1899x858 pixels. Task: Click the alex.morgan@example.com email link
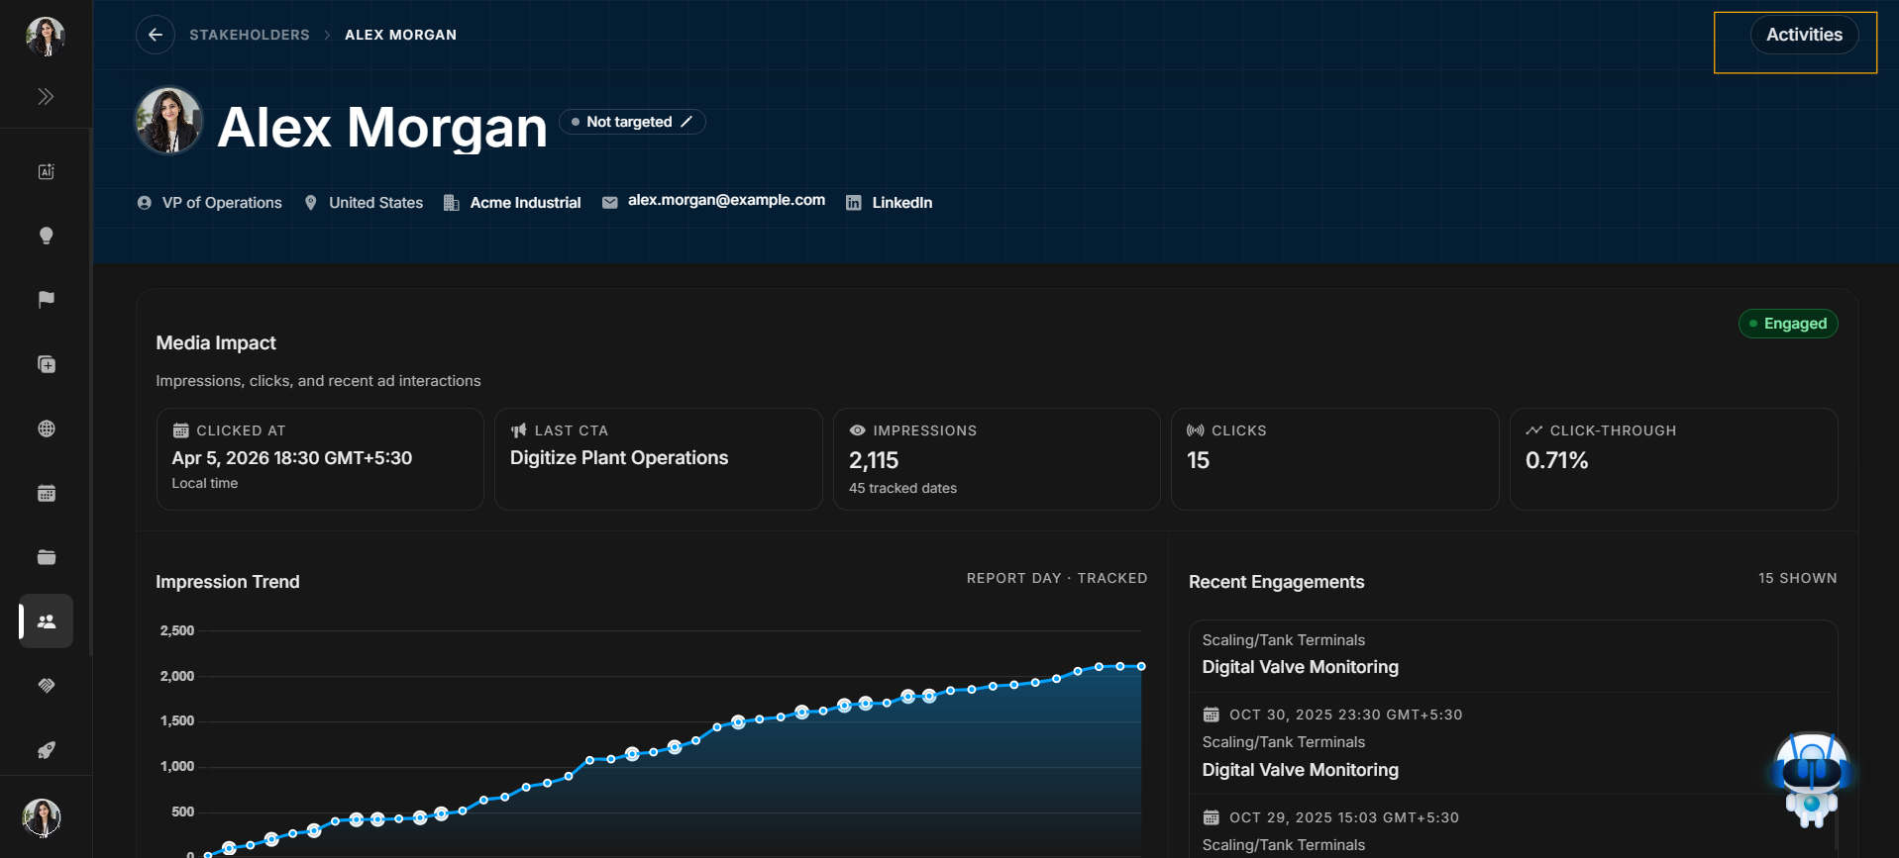[726, 200]
